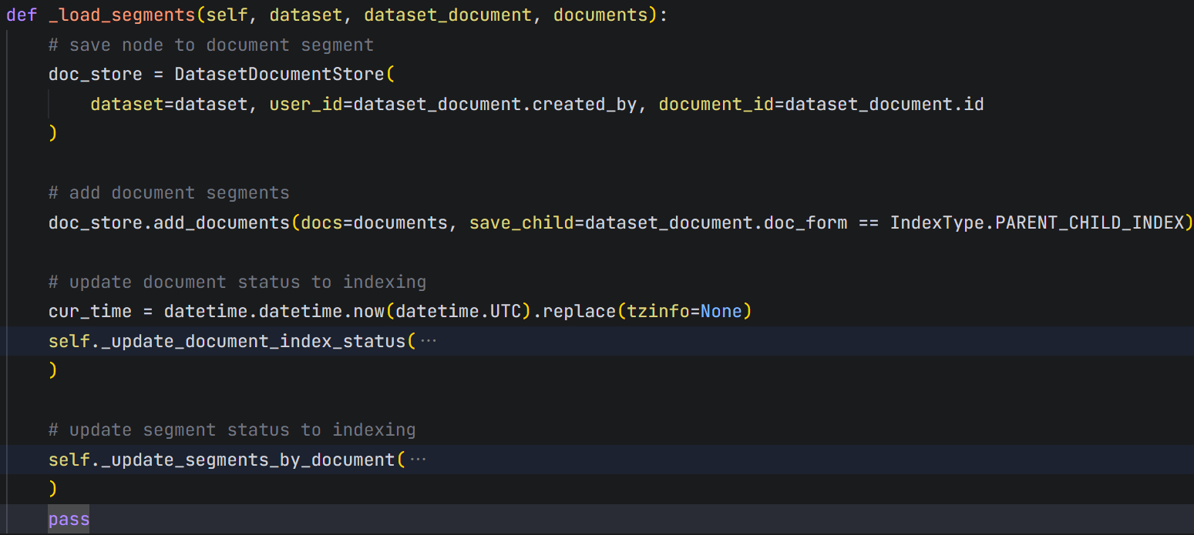Expand folded _update_document_index_status call ellipsis
Viewport: 1194px width, 535px height.
point(429,341)
